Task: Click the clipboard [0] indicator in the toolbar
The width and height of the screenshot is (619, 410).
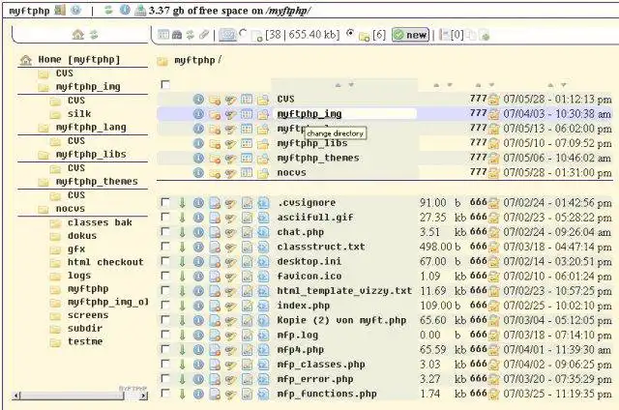Action: 452,35
